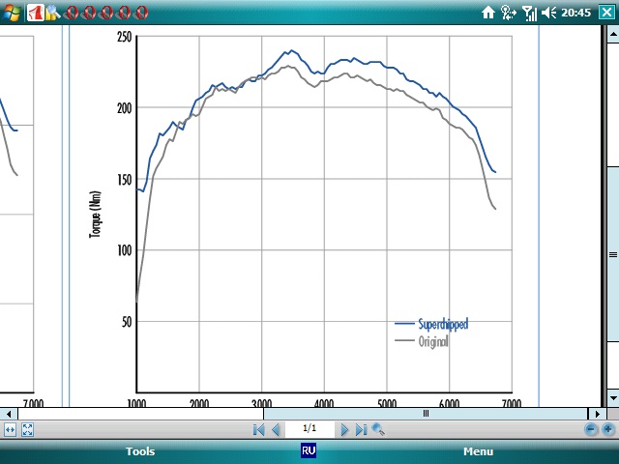
Task: Click the full screen view icon
Action: tap(27, 429)
